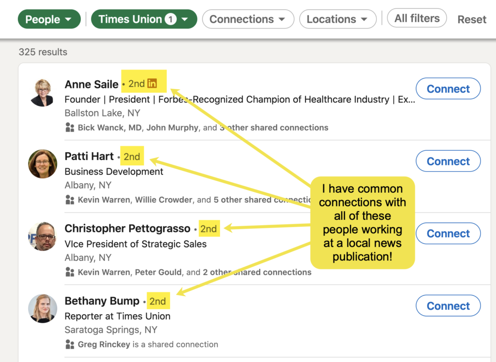
Task: Connect with Bethany Bump
Action: coord(448,306)
